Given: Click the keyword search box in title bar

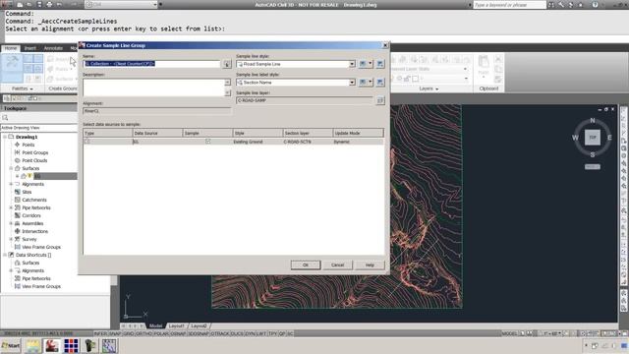Looking at the screenshot, I should pos(509,5).
